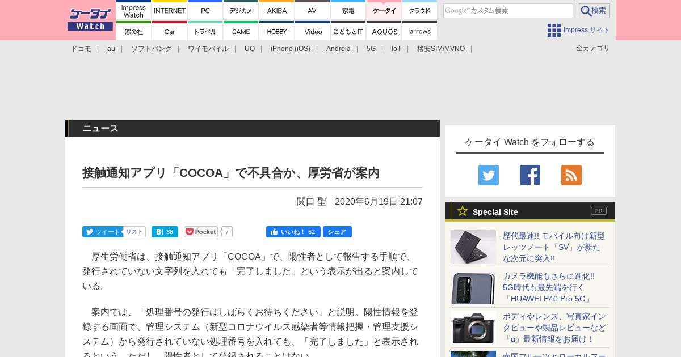Open the ドコモ category link

81,49
